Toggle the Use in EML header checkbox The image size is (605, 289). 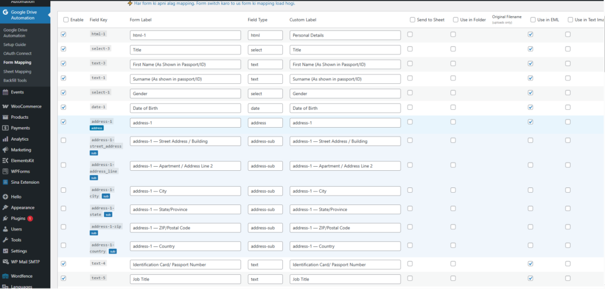[x=533, y=20]
